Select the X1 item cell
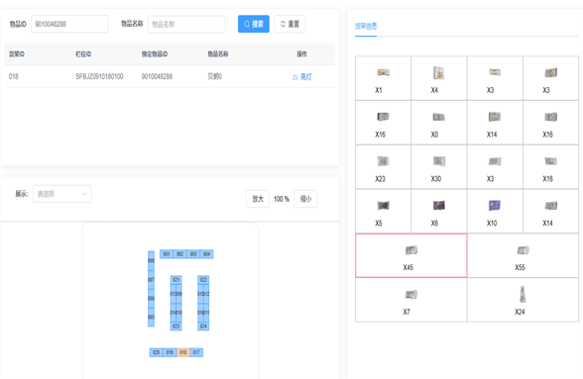This screenshot has height=379, width=583. point(384,78)
